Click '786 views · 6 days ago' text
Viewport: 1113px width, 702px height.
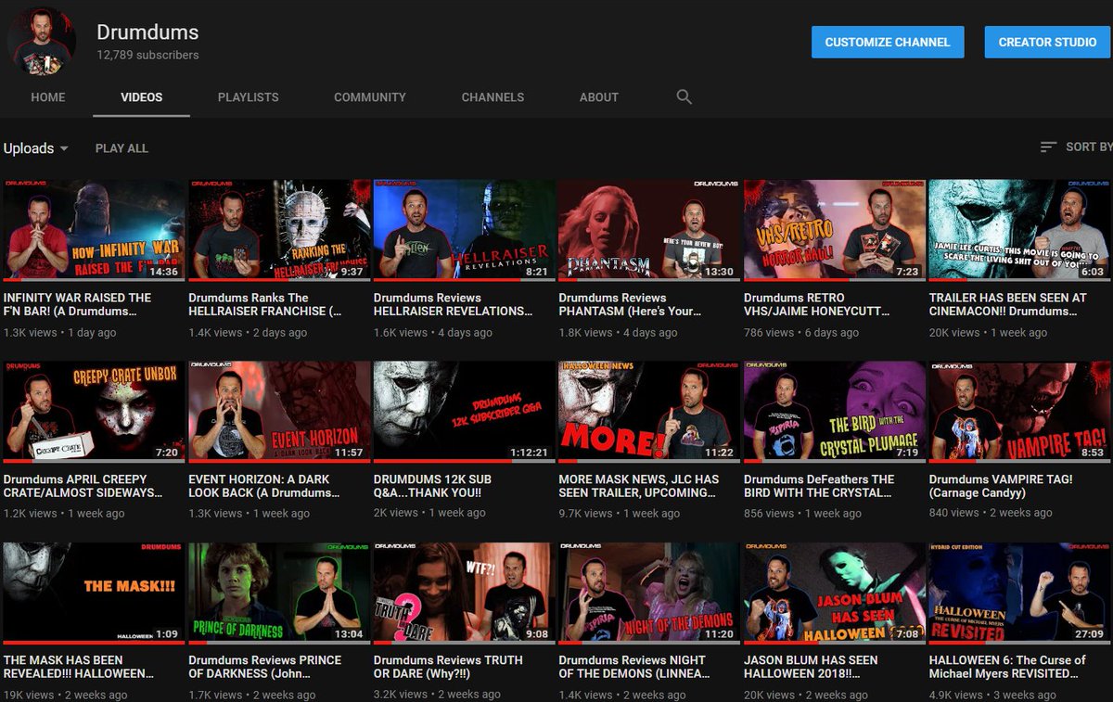tap(801, 332)
